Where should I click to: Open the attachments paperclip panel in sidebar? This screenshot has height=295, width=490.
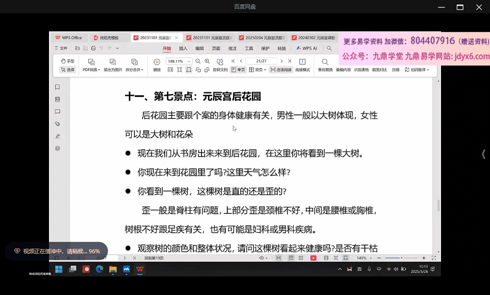(x=58, y=124)
